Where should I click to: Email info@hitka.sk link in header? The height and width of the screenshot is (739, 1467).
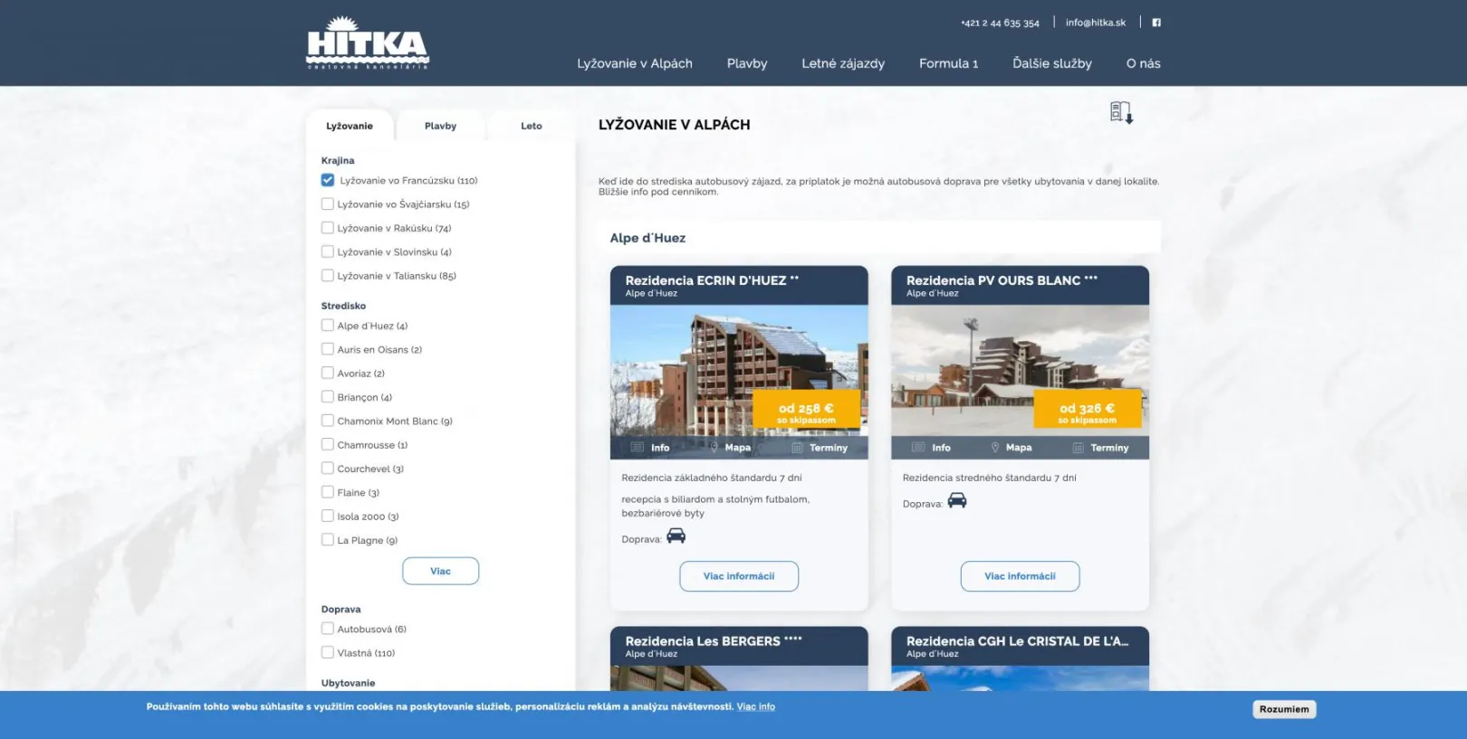1096,23
